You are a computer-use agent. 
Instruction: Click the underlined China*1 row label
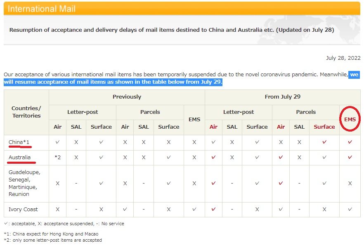(19, 142)
